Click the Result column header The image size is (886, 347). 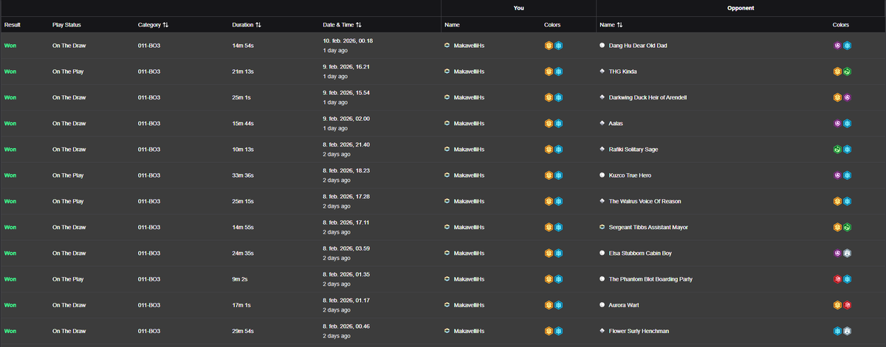tap(13, 24)
